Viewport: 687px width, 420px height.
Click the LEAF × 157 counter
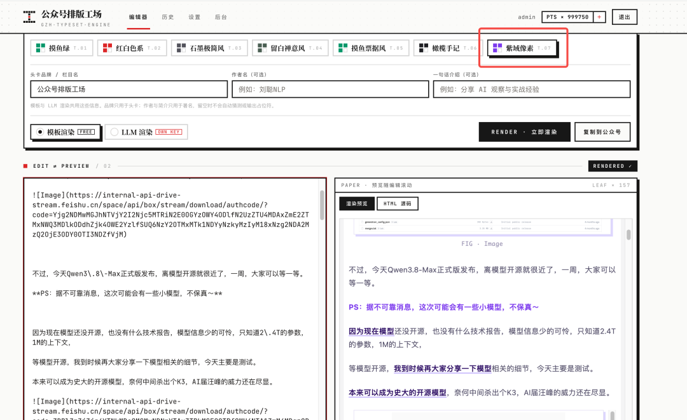611,185
